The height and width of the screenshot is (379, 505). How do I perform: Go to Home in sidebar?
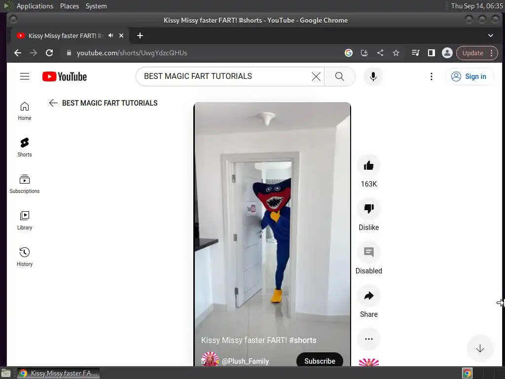[x=25, y=111]
